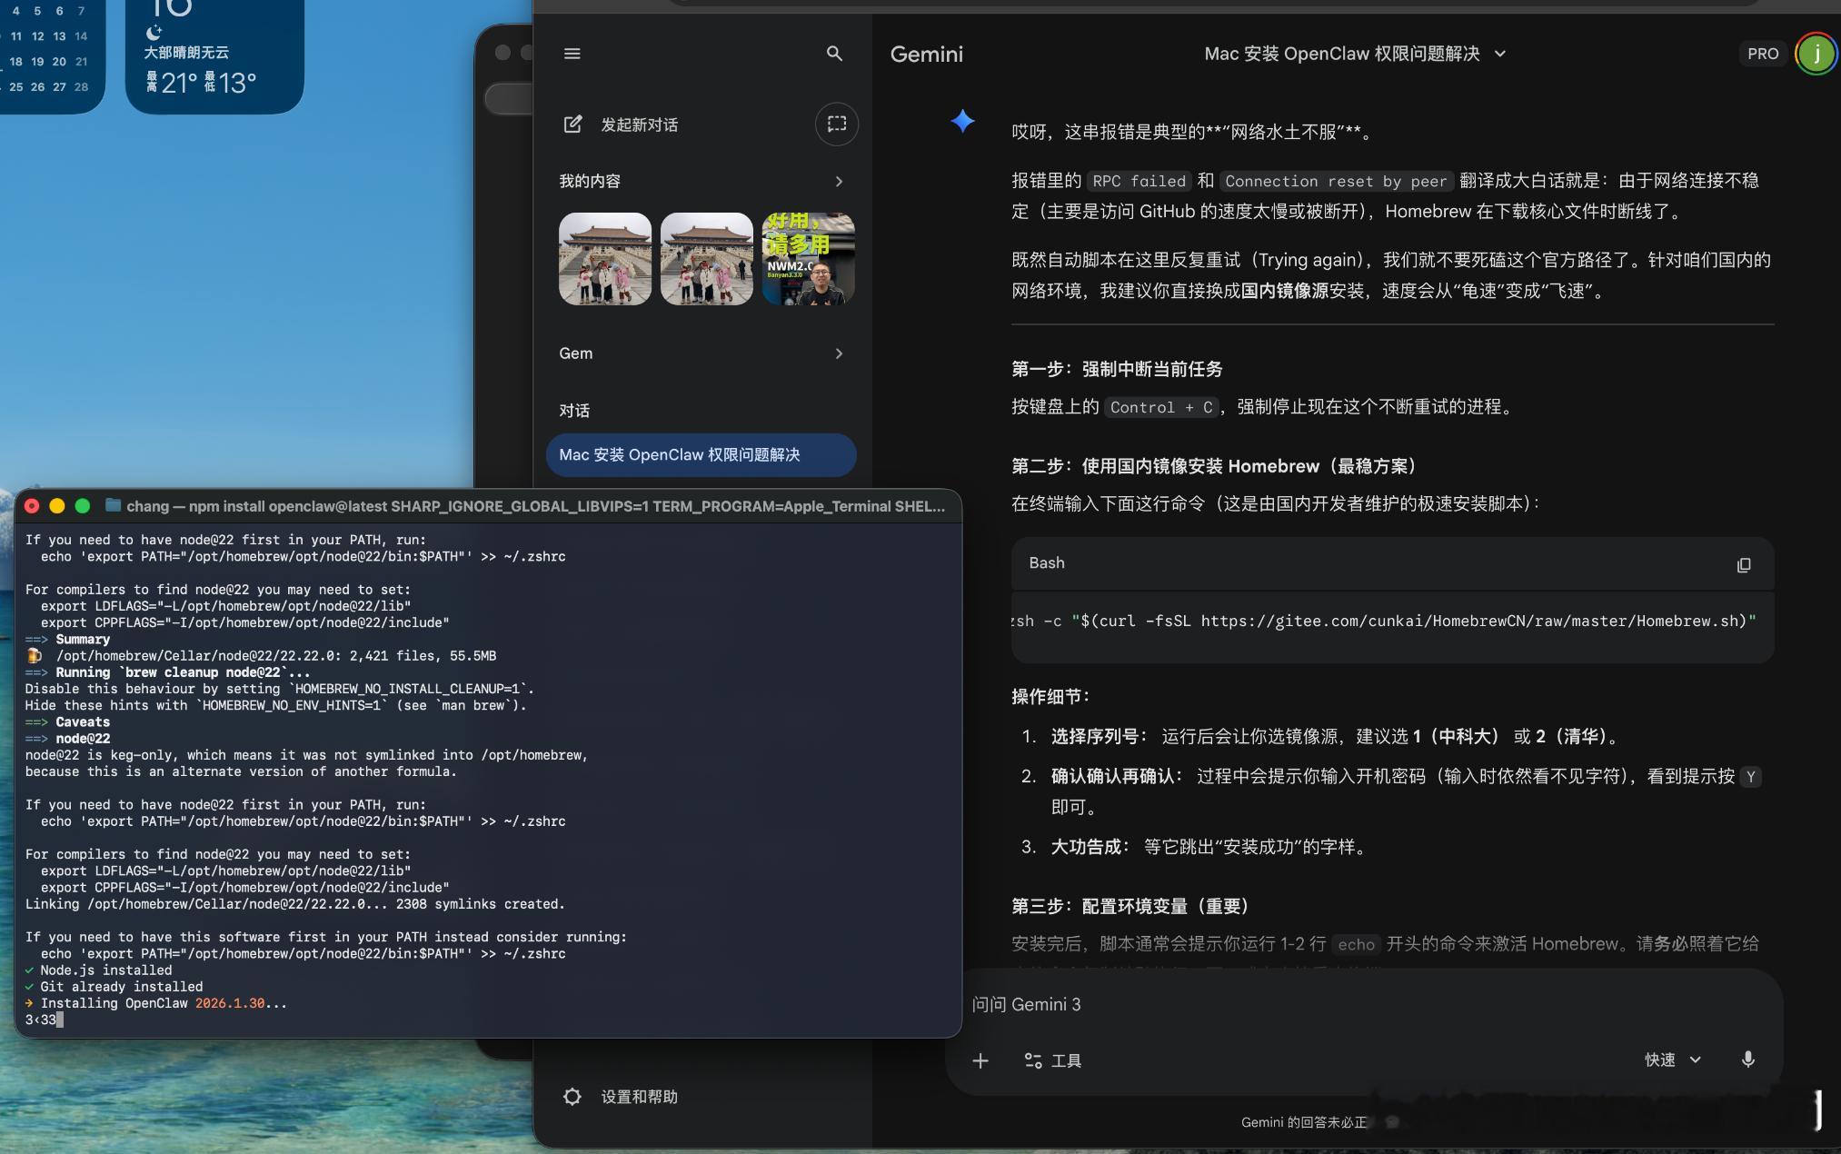Click the Gemini sparkle icon next to the response
Image resolution: width=1841 pixels, height=1154 pixels.
963,121
